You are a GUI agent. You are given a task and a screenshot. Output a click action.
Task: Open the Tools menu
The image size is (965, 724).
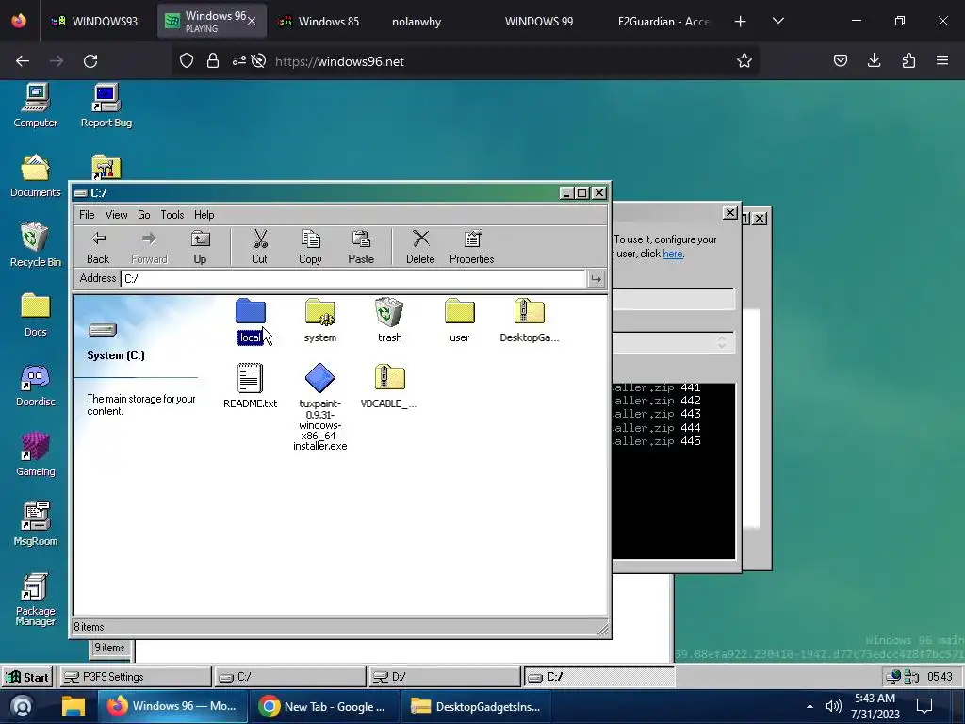click(x=172, y=215)
